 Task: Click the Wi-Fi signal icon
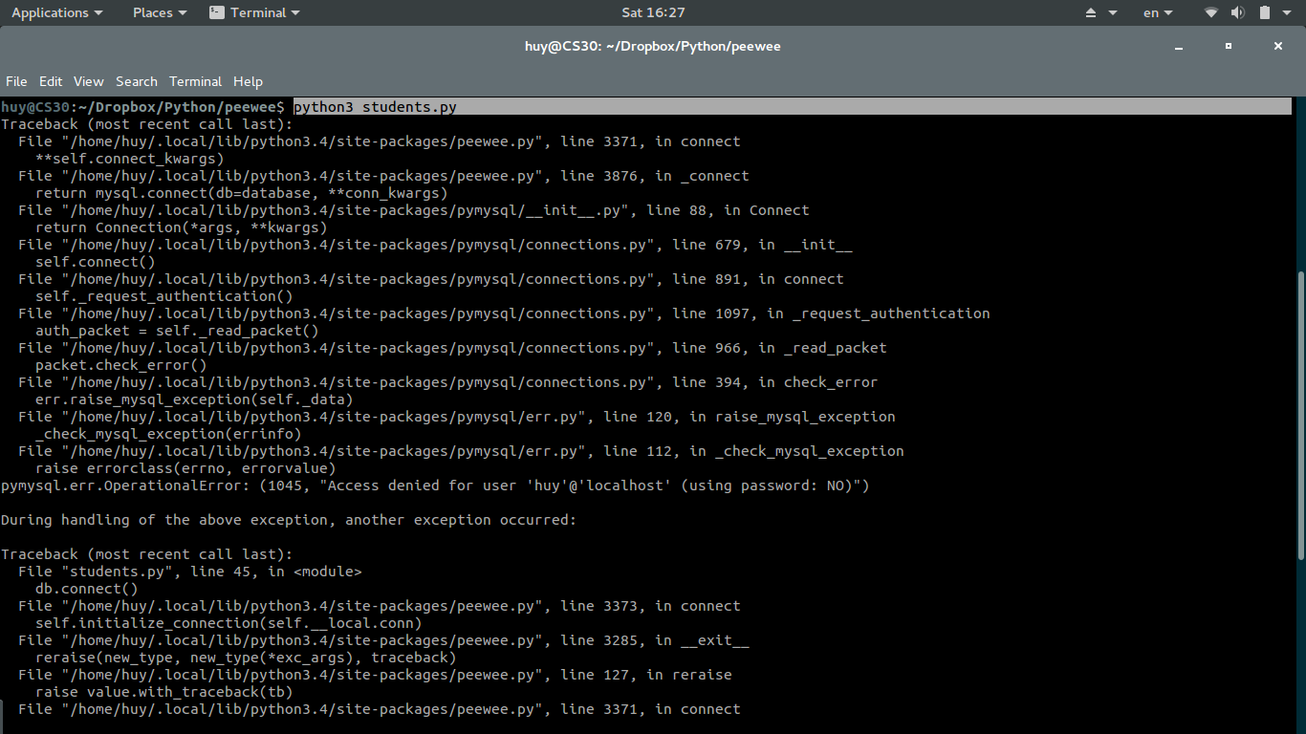point(1211,12)
